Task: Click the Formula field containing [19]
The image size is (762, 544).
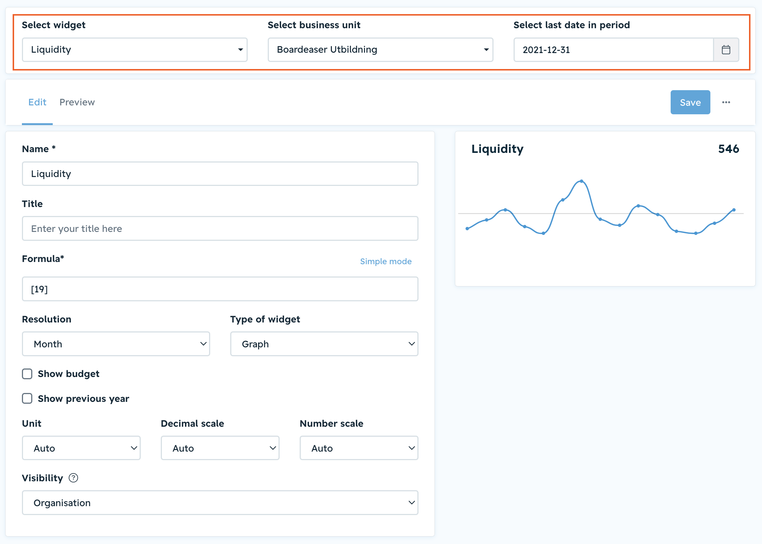Action: click(x=220, y=289)
